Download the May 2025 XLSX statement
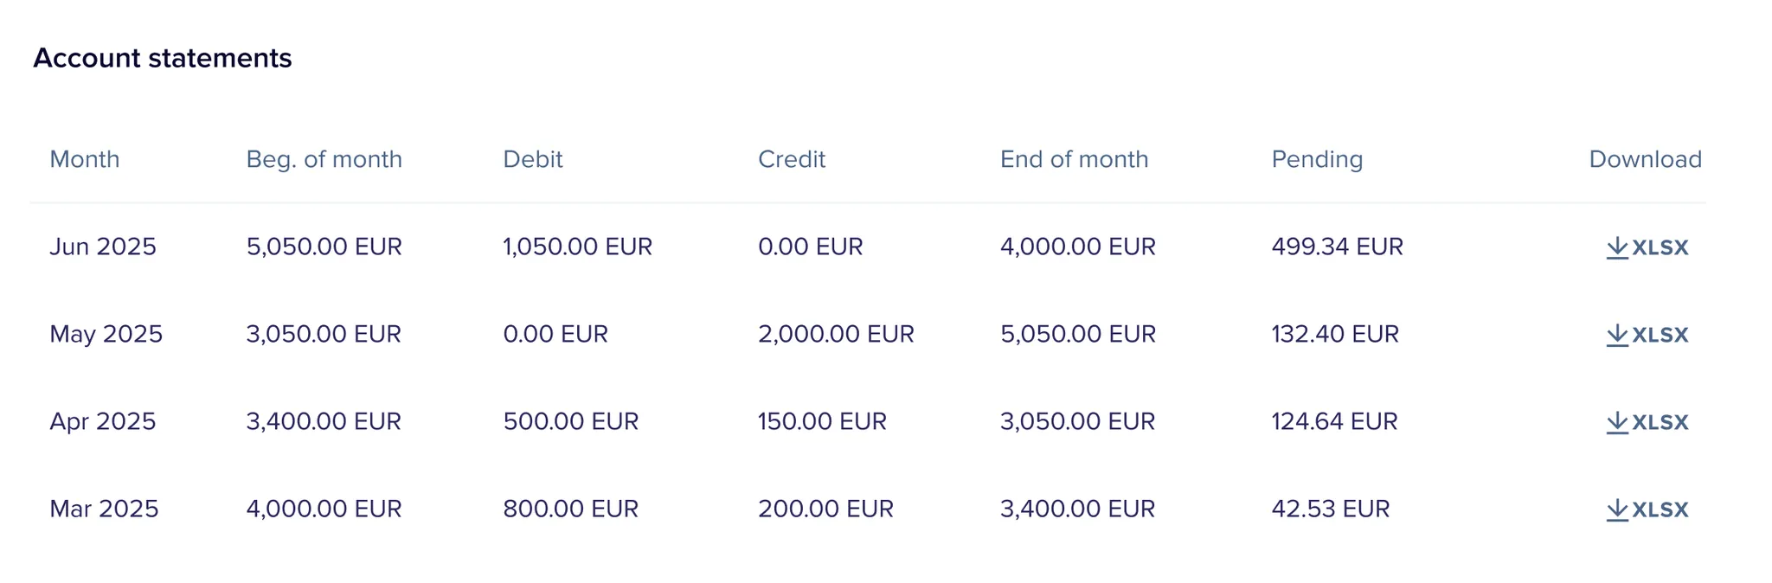 pyautogui.click(x=1647, y=335)
